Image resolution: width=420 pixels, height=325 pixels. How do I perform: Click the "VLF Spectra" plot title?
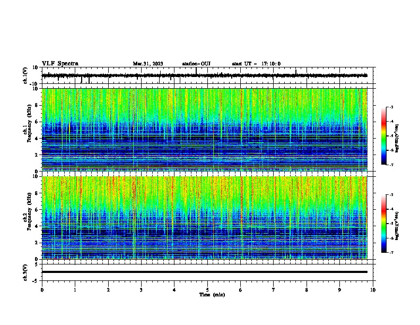(60, 64)
